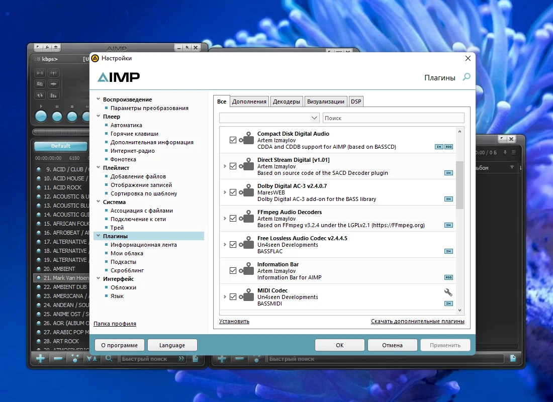
Task: Confirm settings with the OK button
Action: pyautogui.click(x=340, y=345)
